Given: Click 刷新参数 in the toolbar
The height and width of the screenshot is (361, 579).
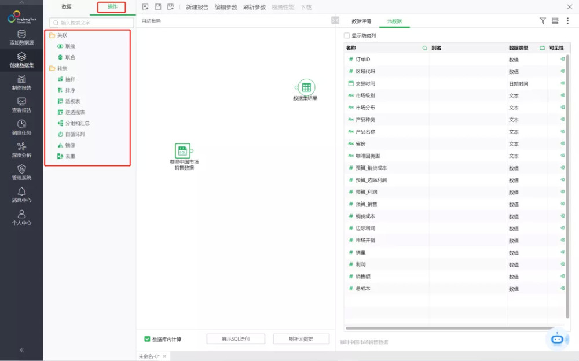Looking at the screenshot, I should pos(254,7).
